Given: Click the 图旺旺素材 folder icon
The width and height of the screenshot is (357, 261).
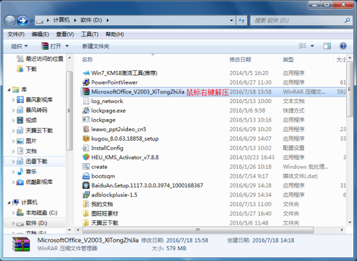Looking at the screenshot, I should pos(86,213).
